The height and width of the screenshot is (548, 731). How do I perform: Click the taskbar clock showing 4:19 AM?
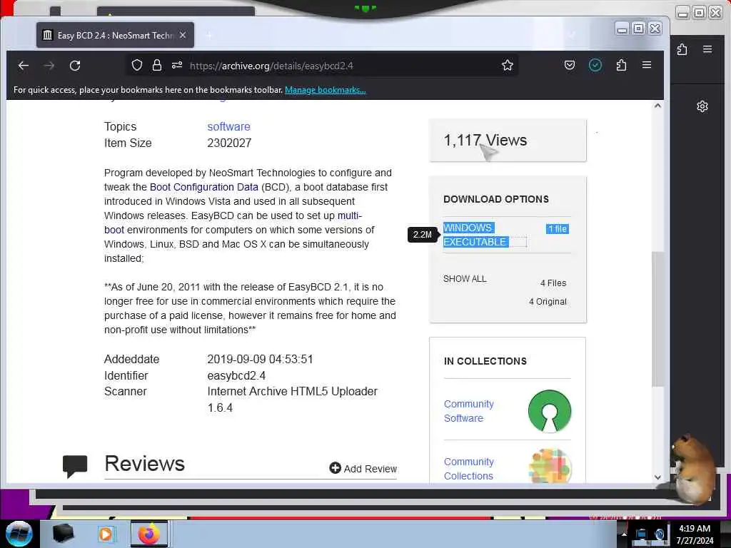pos(695,534)
